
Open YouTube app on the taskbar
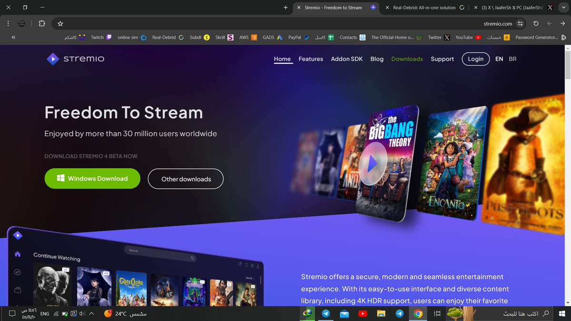point(363,314)
